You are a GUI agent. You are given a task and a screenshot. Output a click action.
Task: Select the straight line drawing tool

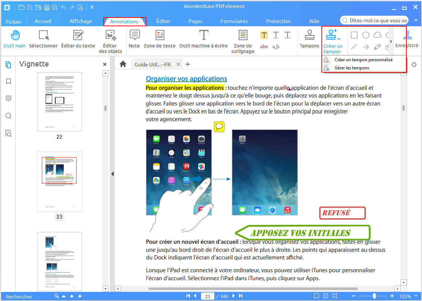(354, 47)
